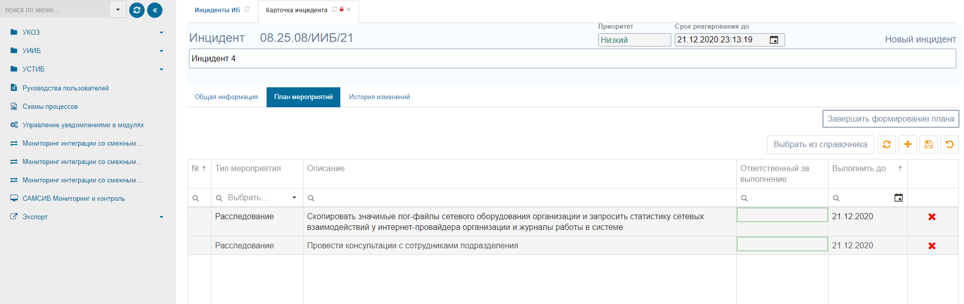The height and width of the screenshot is (304, 964).
Task: Open calendar in Выполнить до filter
Action: click(899, 198)
